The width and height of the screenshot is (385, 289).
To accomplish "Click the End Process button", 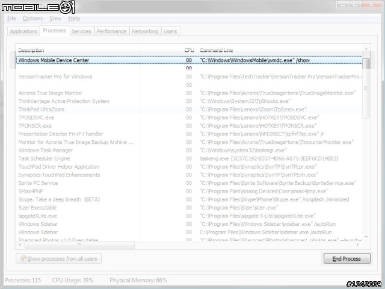I will 346,259.
